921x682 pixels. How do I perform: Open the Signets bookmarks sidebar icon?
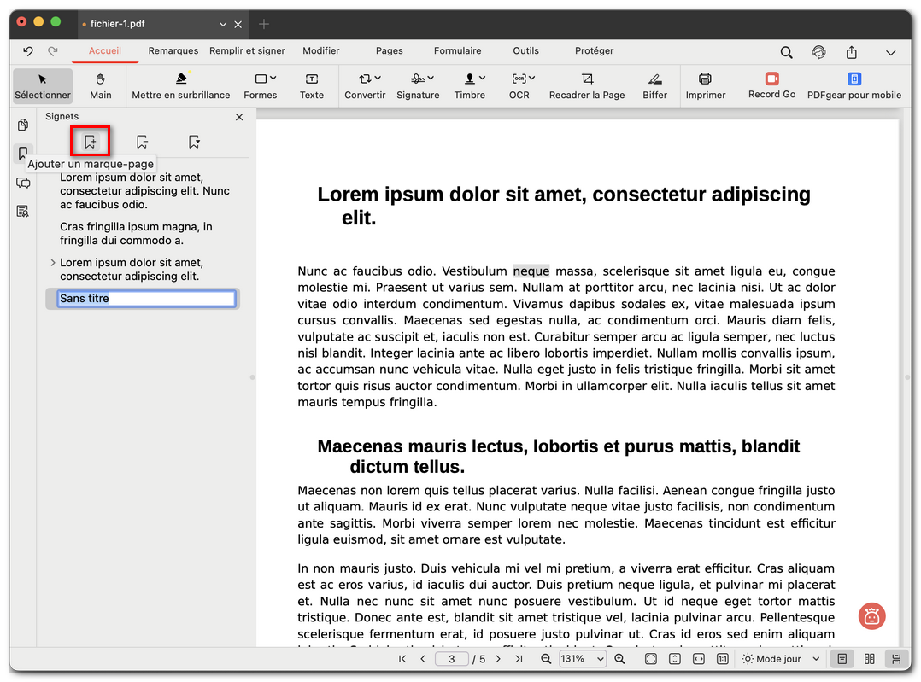click(23, 153)
